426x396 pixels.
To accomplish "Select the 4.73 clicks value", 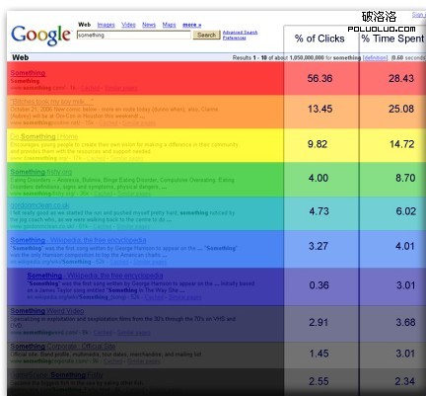I will point(319,211).
